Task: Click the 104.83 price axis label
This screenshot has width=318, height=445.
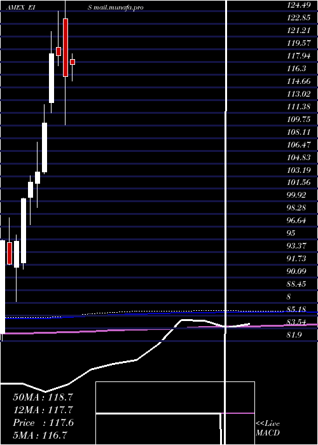Action: (299, 157)
